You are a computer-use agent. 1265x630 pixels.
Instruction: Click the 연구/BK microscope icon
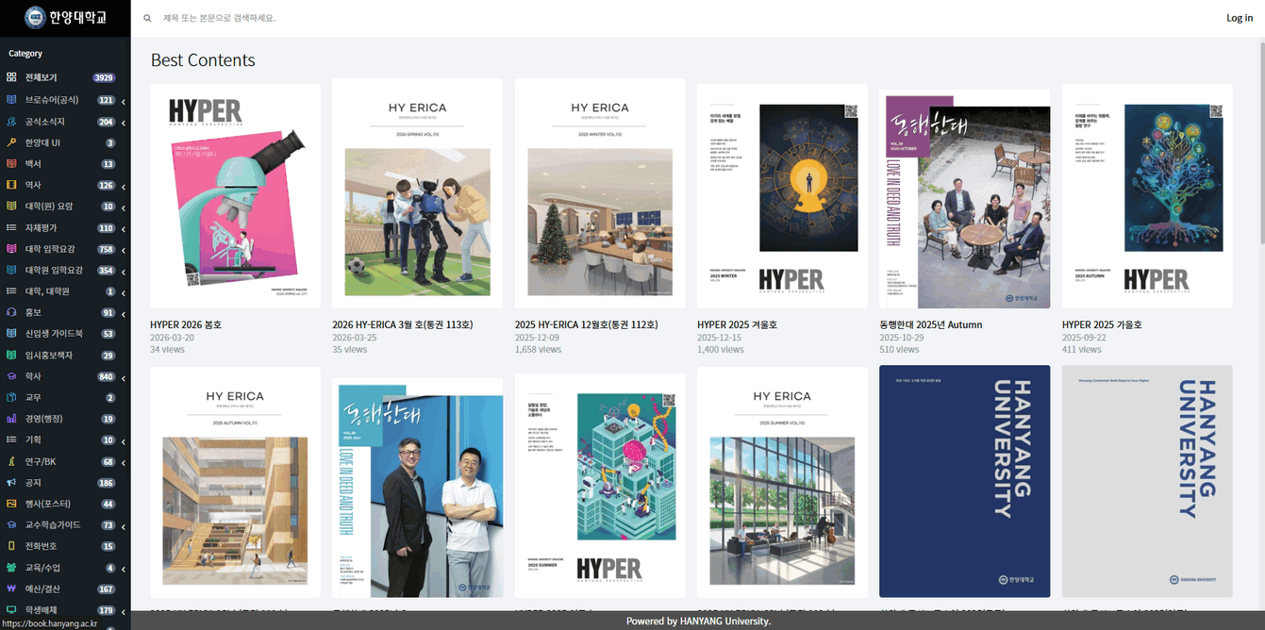coord(11,461)
